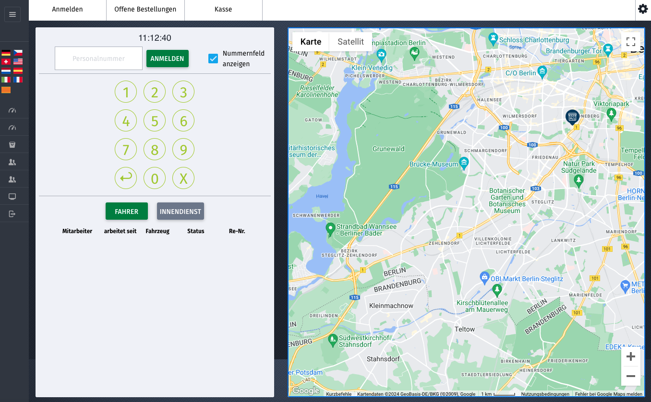Click the Natur Park Südgelände marker
This screenshot has width=651, height=402.
click(579, 180)
